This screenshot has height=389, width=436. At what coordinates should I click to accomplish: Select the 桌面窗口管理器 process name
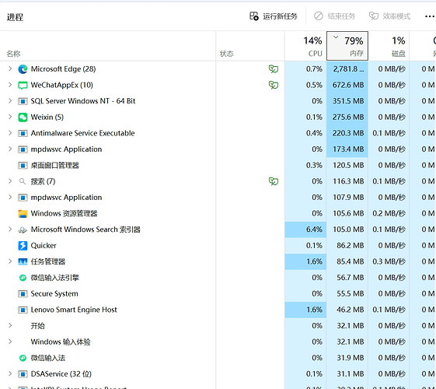click(54, 166)
